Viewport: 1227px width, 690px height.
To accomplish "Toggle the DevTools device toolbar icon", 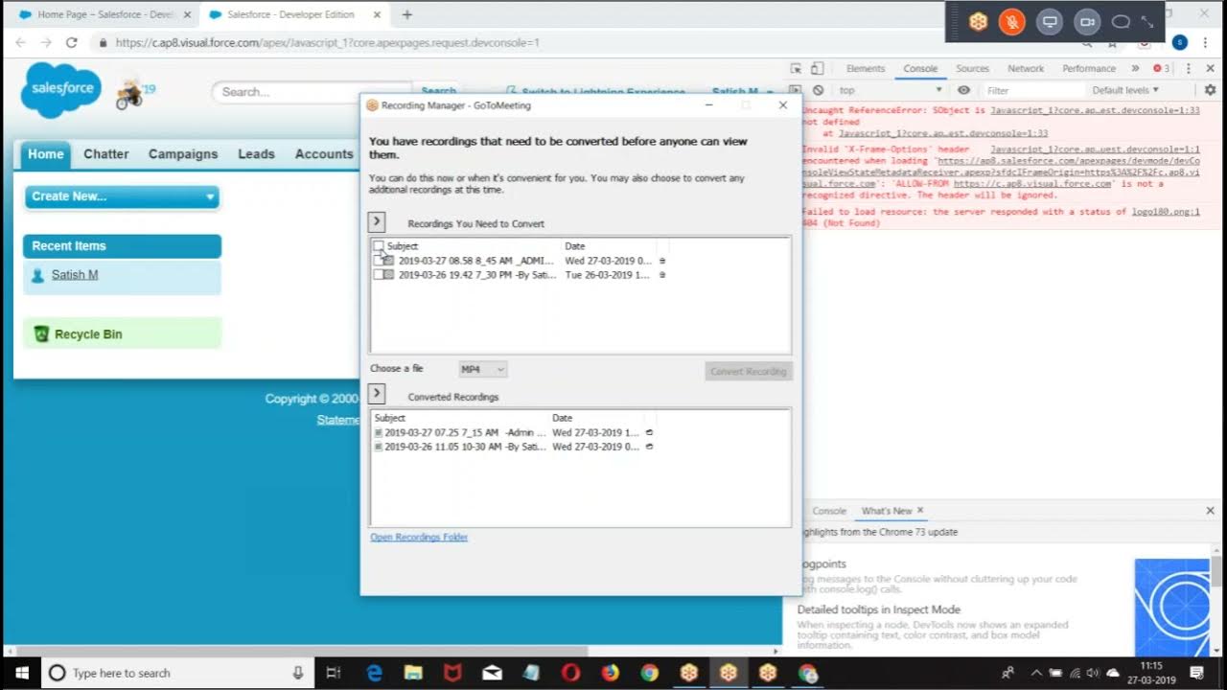I will (817, 68).
